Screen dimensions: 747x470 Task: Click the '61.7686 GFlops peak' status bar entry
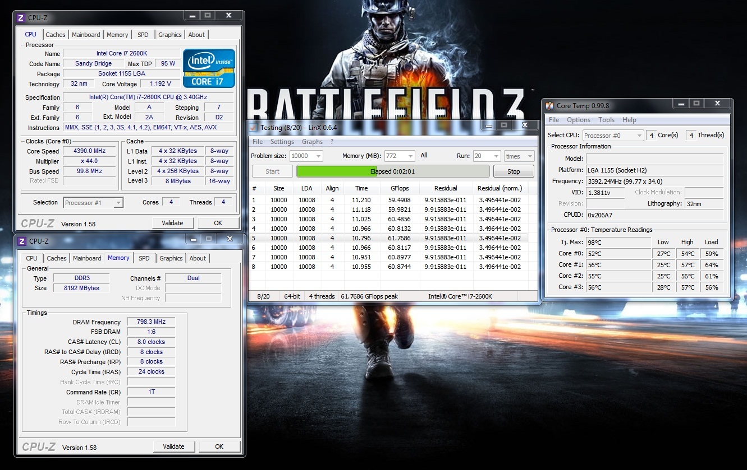tap(369, 296)
